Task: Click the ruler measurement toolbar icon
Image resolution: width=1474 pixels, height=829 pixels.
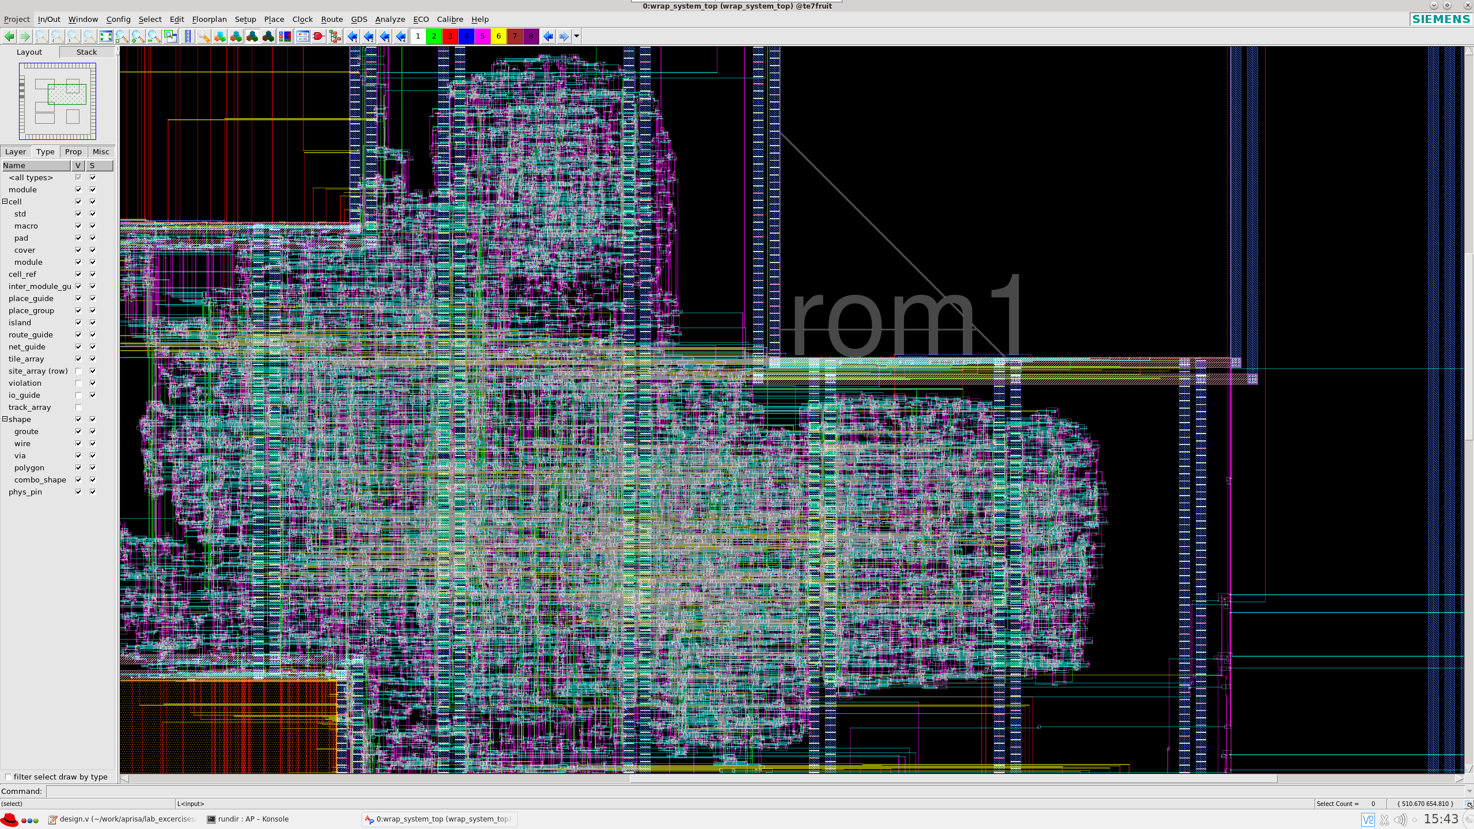Action: coord(187,36)
